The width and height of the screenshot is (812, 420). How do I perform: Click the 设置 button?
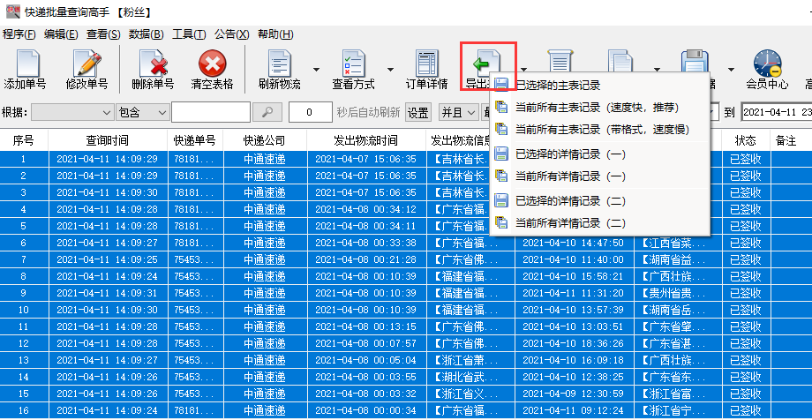tap(417, 112)
